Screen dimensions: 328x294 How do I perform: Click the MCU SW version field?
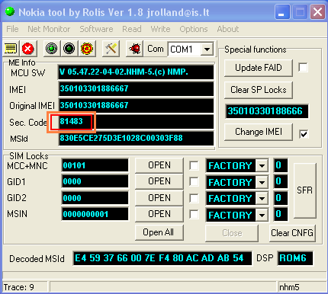coord(136,72)
